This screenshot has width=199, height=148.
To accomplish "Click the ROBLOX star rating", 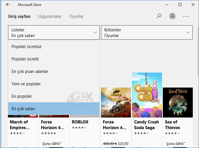I will (x=79, y=128).
